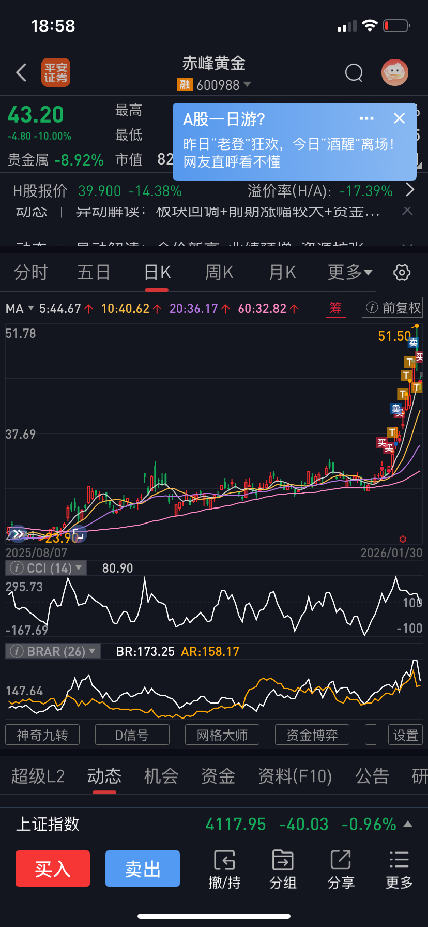Tap the 融 margin badge
The width and height of the screenshot is (428, 927).
[185, 84]
